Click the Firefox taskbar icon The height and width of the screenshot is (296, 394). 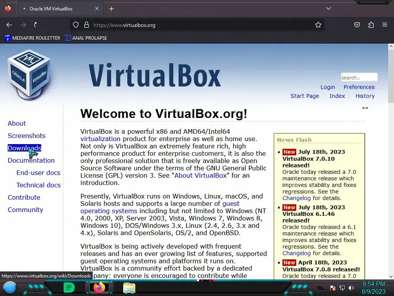point(99,288)
